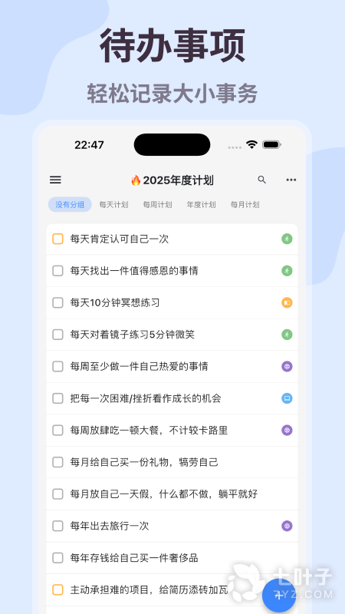Open task 每月放自己一天假 details
The width and height of the screenshot is (345, 614).
pyautogui.click(x=172, y=494)
